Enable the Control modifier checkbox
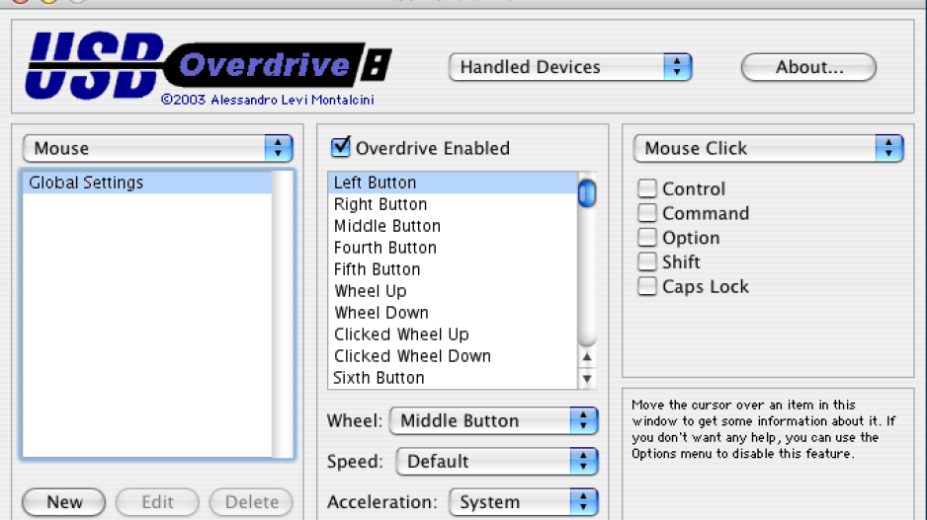Viewport: 927px width, 520px height. 647,188
